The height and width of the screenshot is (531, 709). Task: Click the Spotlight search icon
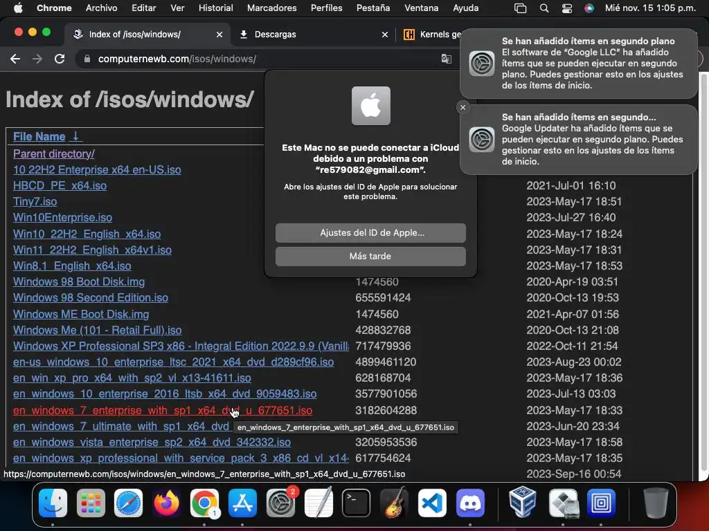click(x=544, y=8)
